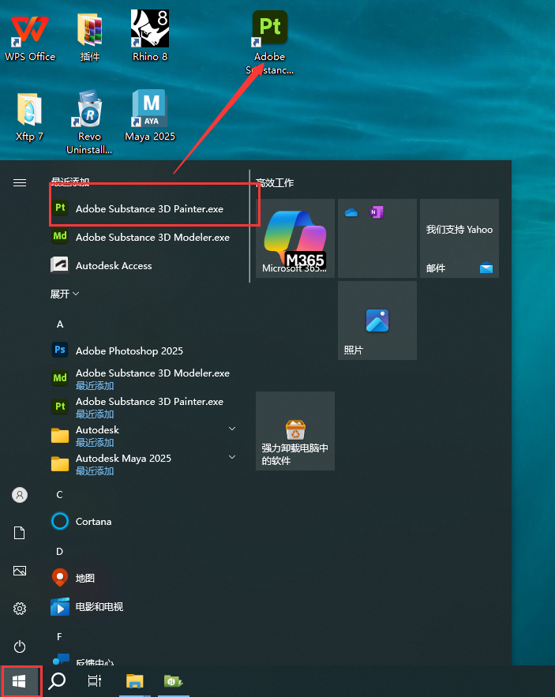Open Adobe Substance 3D Modeler.exe under letter A
Image resolution: width=555 pixels, height=697 pixels.
pyautogui.click(x=149, y=379)
